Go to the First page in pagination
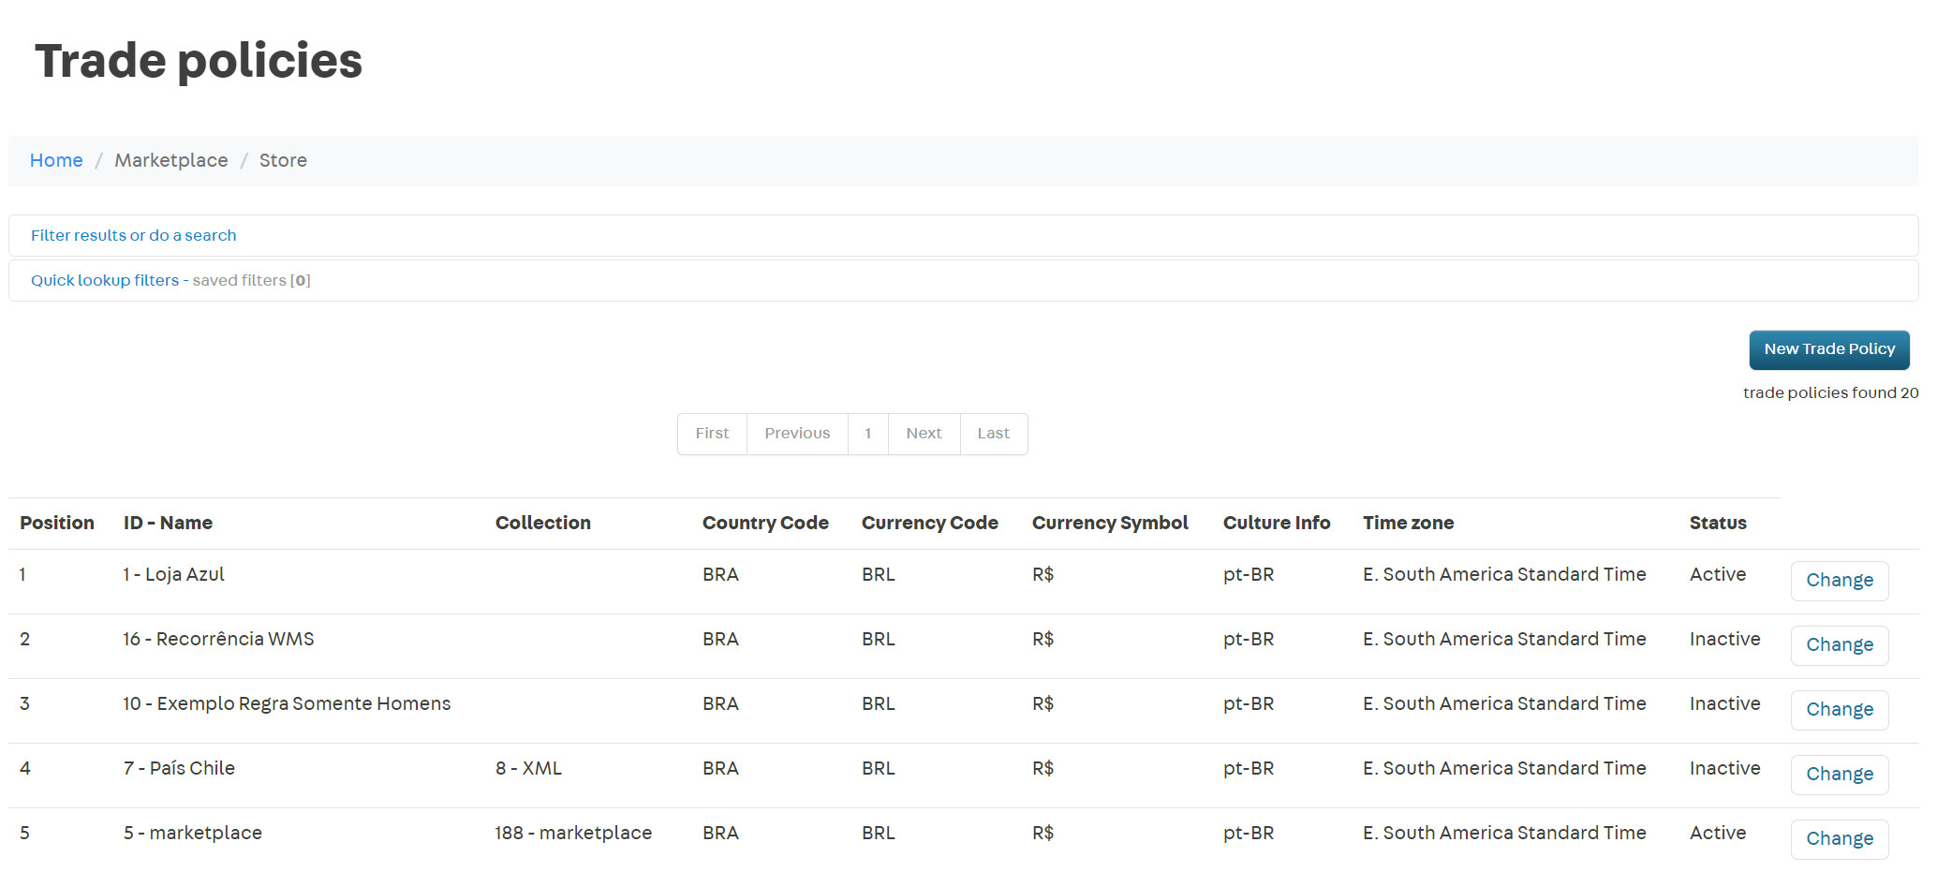This screenshot has height=872, width=1937. (x=712, y=434)
